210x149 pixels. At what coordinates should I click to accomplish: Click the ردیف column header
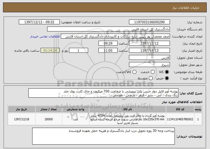pyautogui.click(x=198, y=109)
